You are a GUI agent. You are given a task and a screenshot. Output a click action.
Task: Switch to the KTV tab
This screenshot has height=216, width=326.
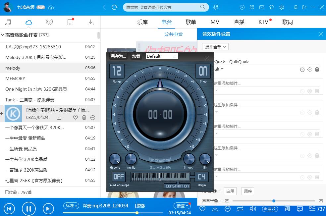[263, 22]
